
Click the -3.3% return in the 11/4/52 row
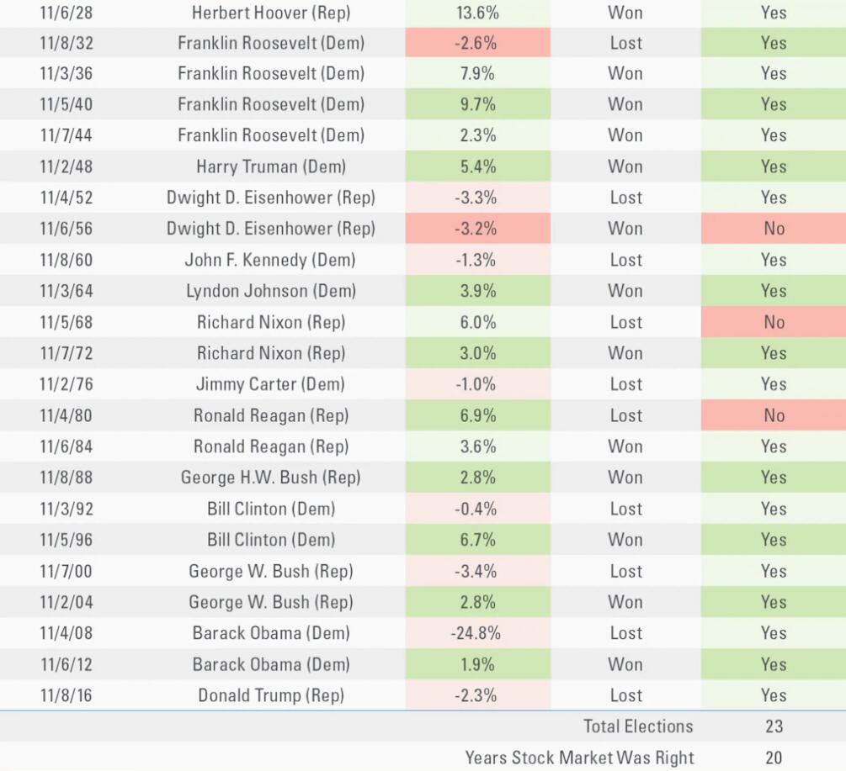[476, 198]
